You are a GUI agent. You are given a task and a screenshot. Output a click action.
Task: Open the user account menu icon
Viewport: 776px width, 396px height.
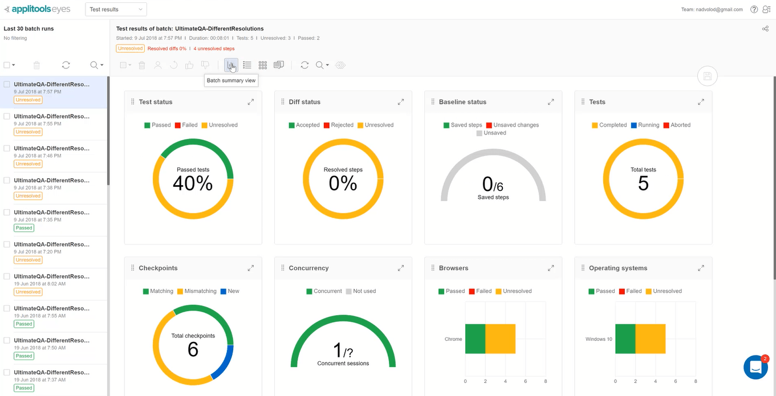767,9
